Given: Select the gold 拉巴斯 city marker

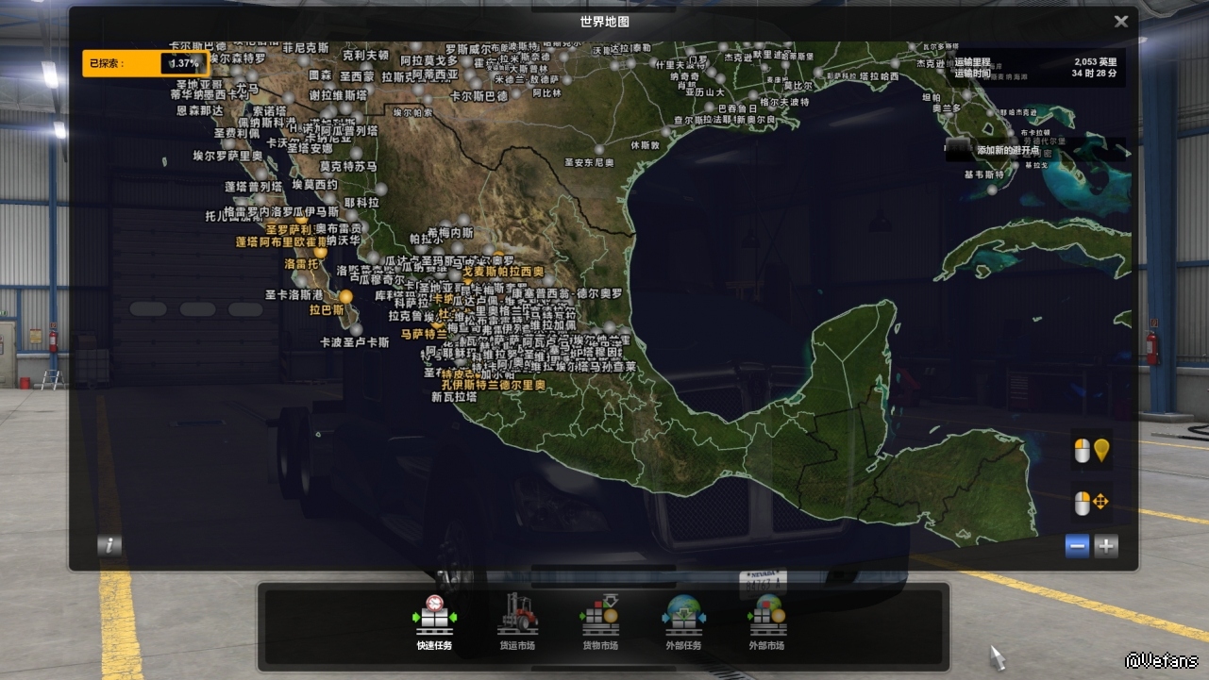Looking at the screenshot, I should click(x=345, y=296).
